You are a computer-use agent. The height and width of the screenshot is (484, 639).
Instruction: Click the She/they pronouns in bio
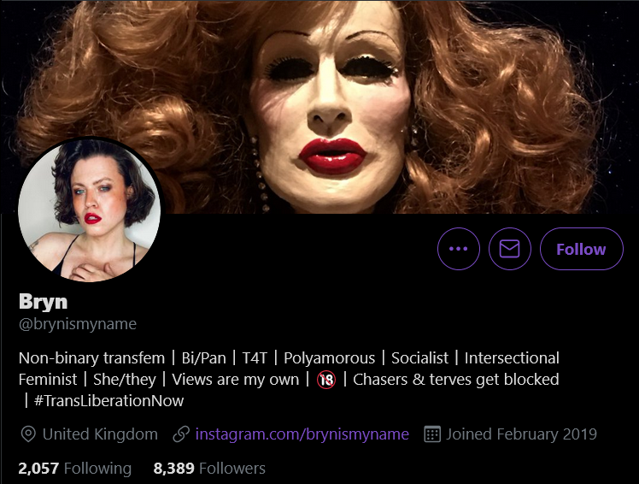124,379
